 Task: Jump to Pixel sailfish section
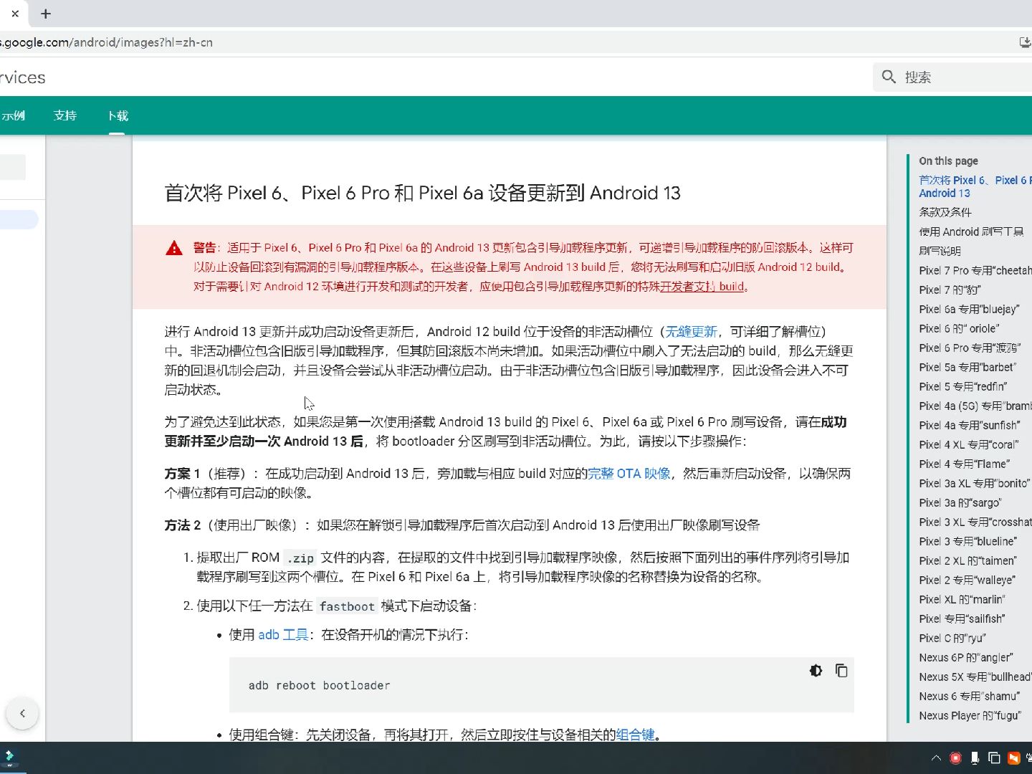click(x=962, y=618)
